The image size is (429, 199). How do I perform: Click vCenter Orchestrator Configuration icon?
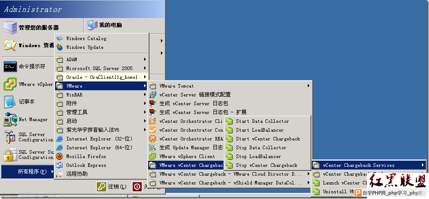tap(153, 130)
